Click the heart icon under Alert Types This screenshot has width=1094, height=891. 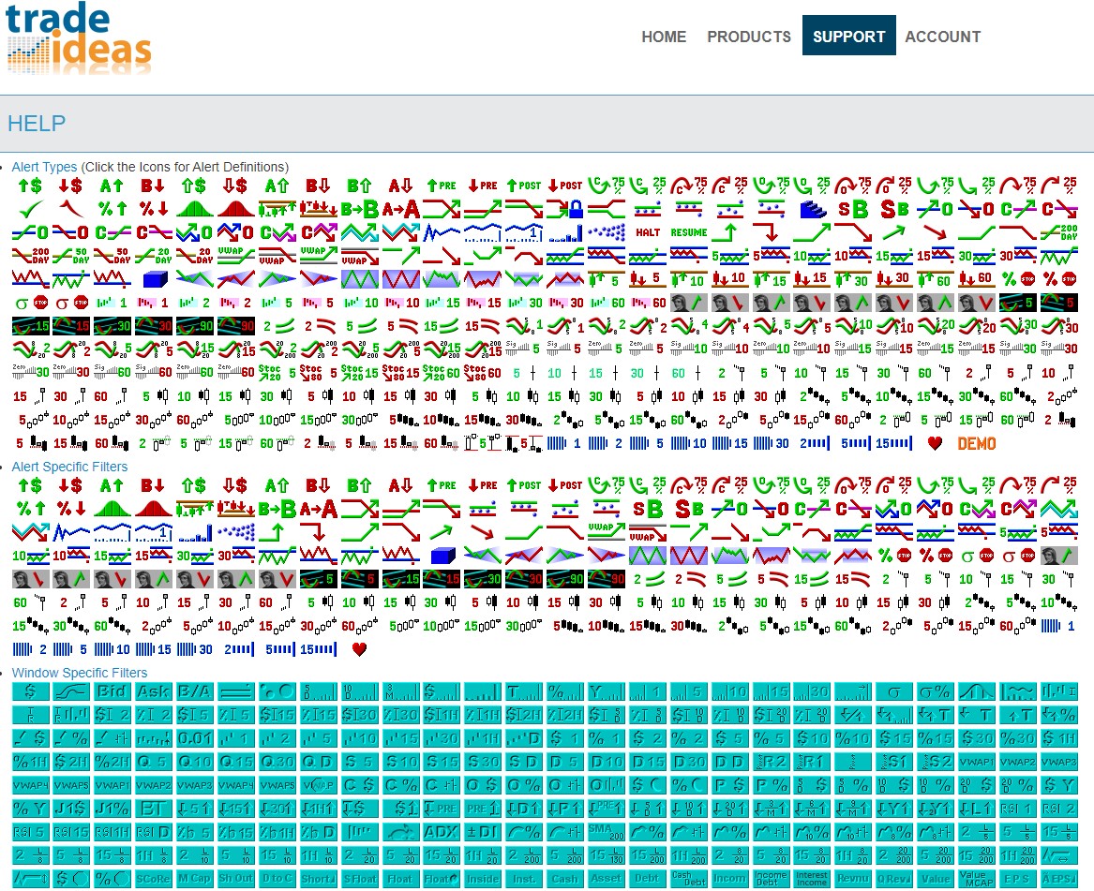click(x=934, y=443)
